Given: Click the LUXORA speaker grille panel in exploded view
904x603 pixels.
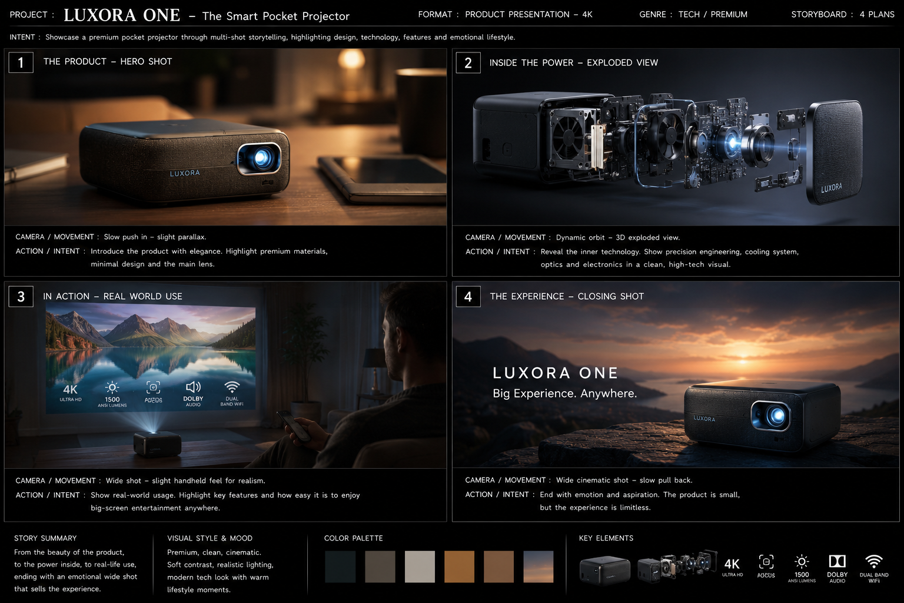Looking at the screenshot, I should 835,153.
